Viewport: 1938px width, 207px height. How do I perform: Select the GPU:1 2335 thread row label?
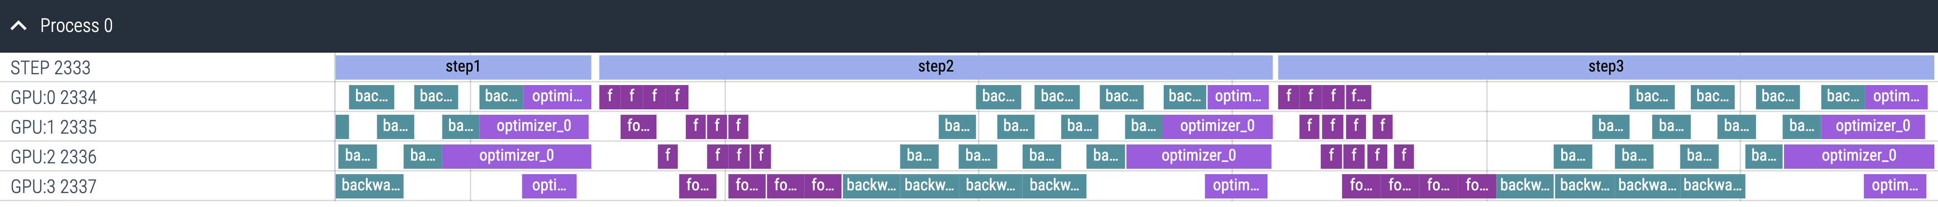[53, 127]
